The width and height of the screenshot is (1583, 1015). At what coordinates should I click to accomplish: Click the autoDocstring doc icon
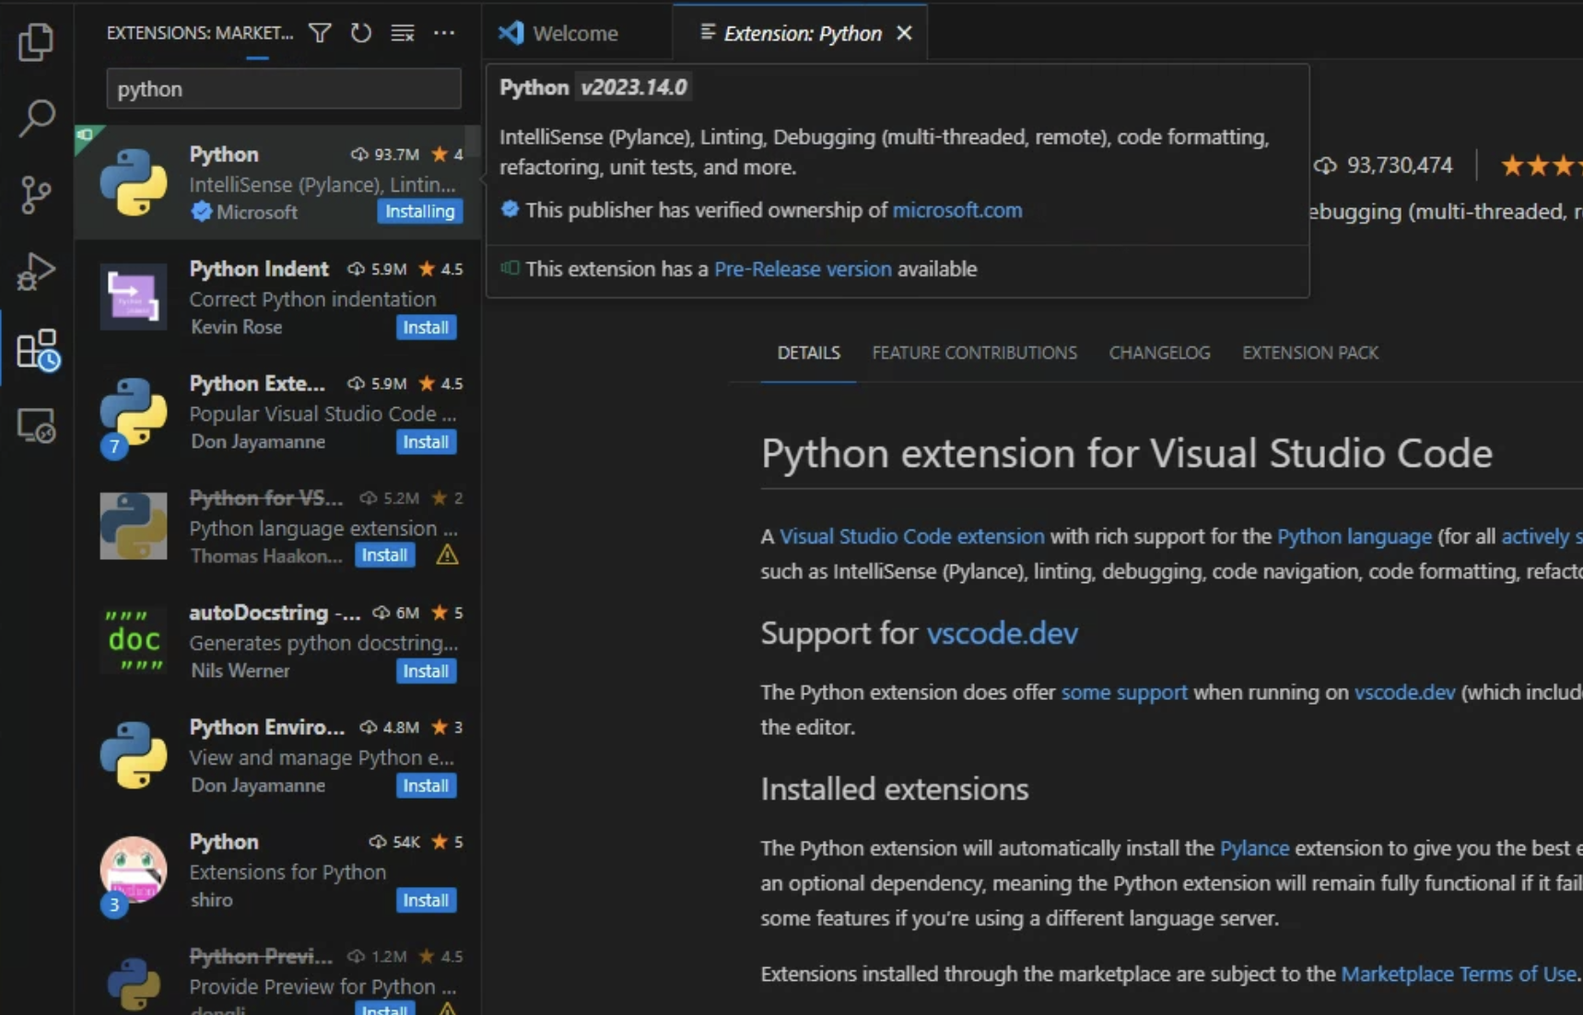click(x=134, y=640)
